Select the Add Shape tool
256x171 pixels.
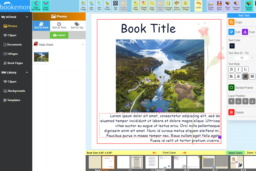click(107, 6)
